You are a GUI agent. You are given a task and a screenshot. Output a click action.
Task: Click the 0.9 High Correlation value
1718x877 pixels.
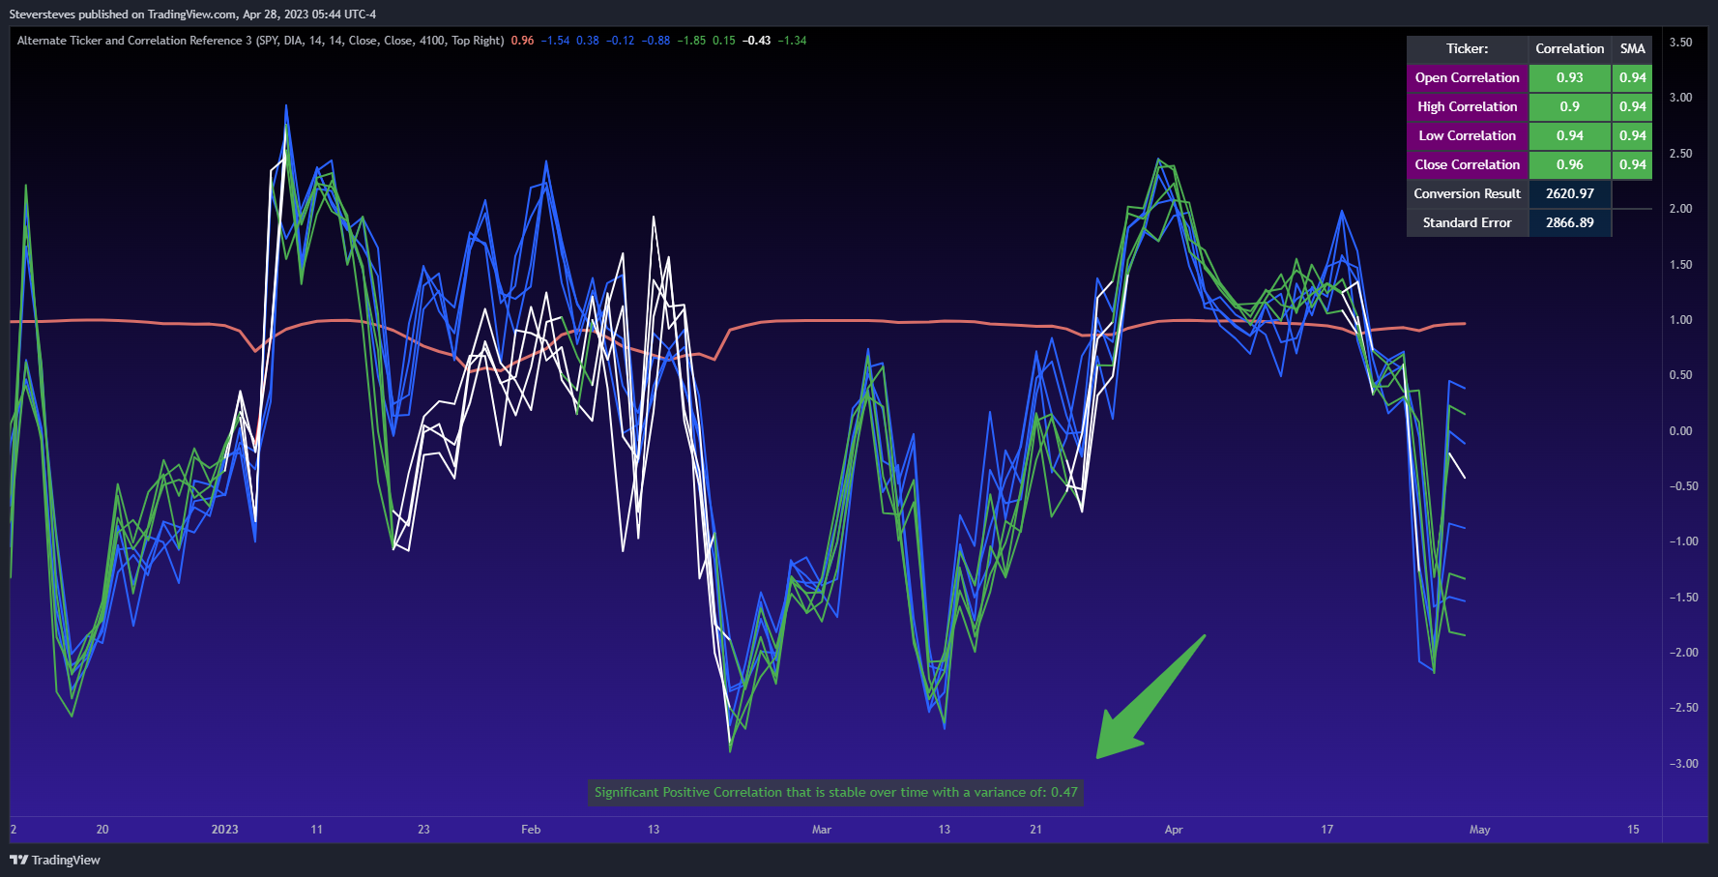point(1569,106)
